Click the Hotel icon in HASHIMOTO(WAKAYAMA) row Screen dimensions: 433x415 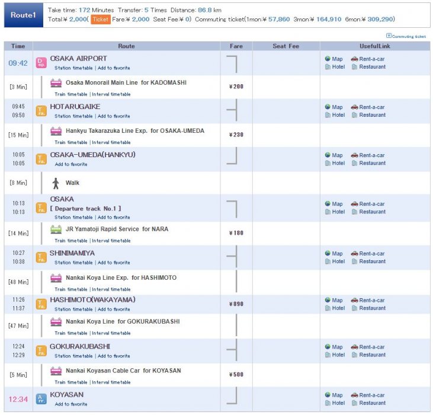pyautogui.click(x=328, y=308)
